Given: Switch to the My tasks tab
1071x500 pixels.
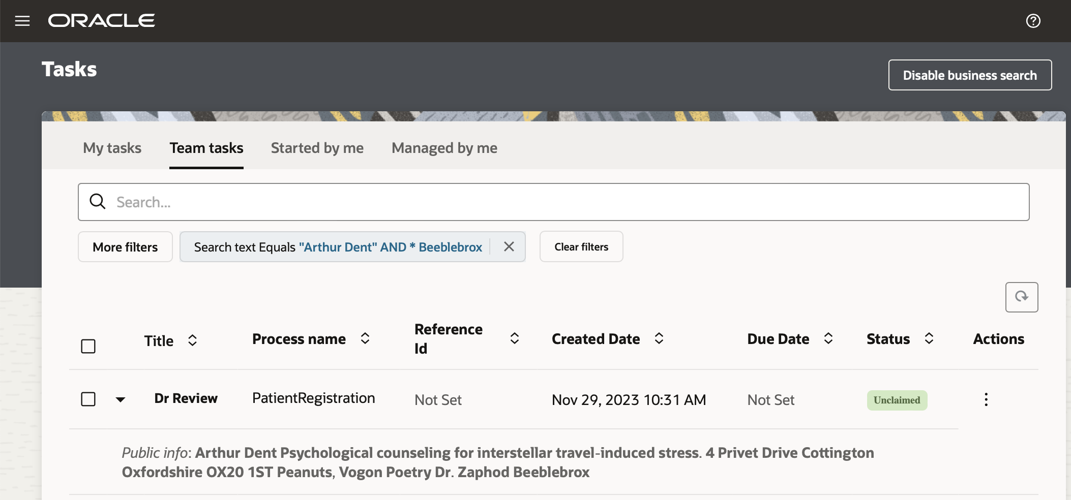Looking at the screenshot, I should click(112, 148).
